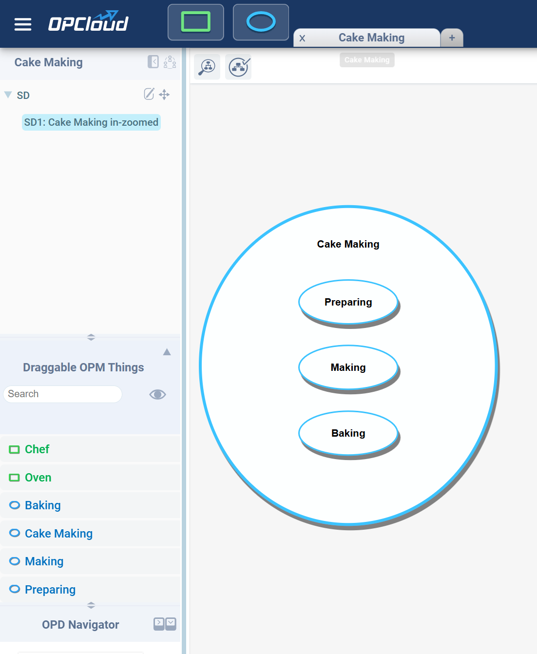Viewport: 537px width, 654px height.
Task: Click the model validation check icon
Action: tap(239, 67)
